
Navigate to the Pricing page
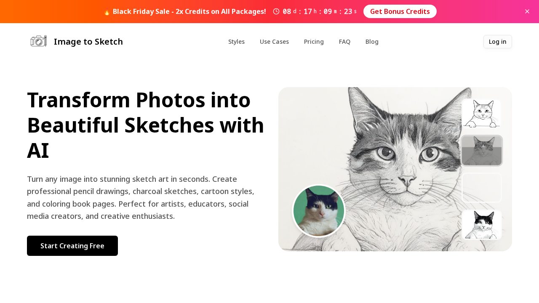click(314, 41)
